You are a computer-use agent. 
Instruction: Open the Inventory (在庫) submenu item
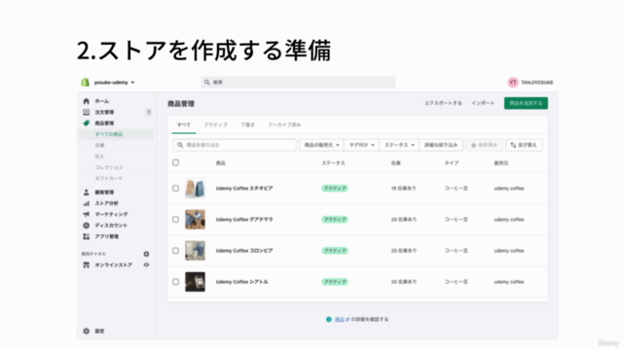pos(99,146)
